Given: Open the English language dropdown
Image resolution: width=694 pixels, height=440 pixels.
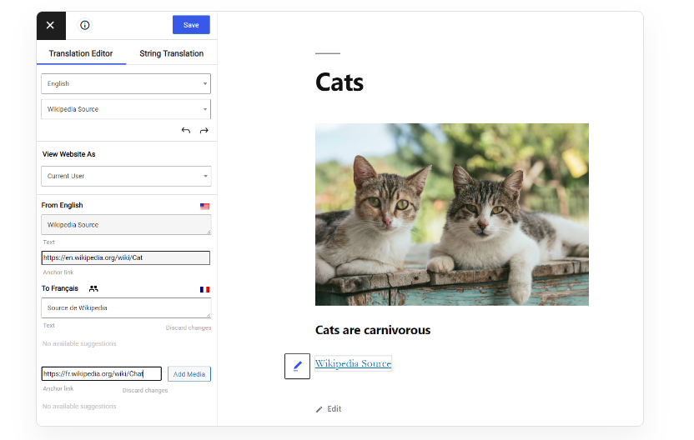Looking at the screenshot, I should [x=126, y=83].
